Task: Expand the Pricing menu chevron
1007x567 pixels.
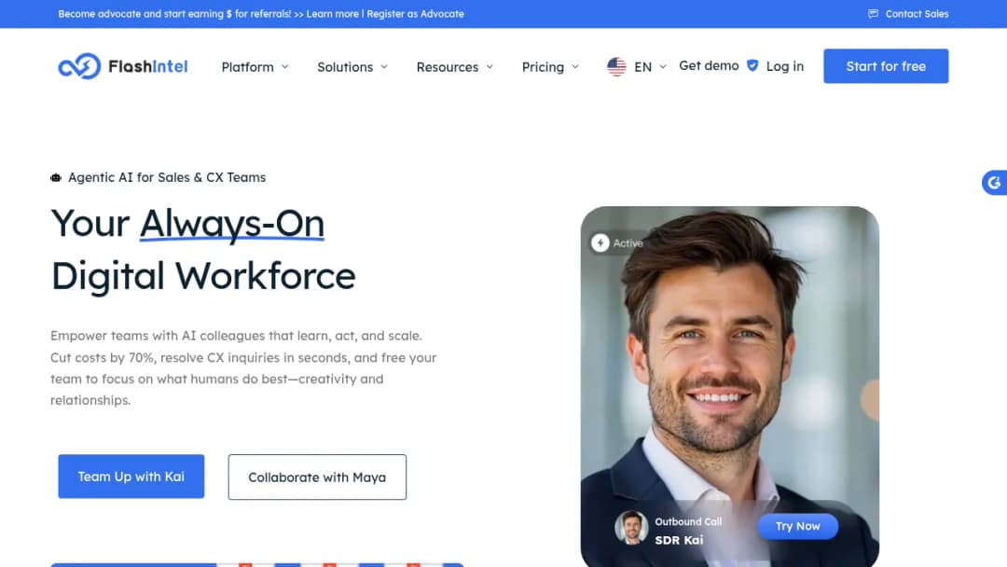Action: coord(575,67)
